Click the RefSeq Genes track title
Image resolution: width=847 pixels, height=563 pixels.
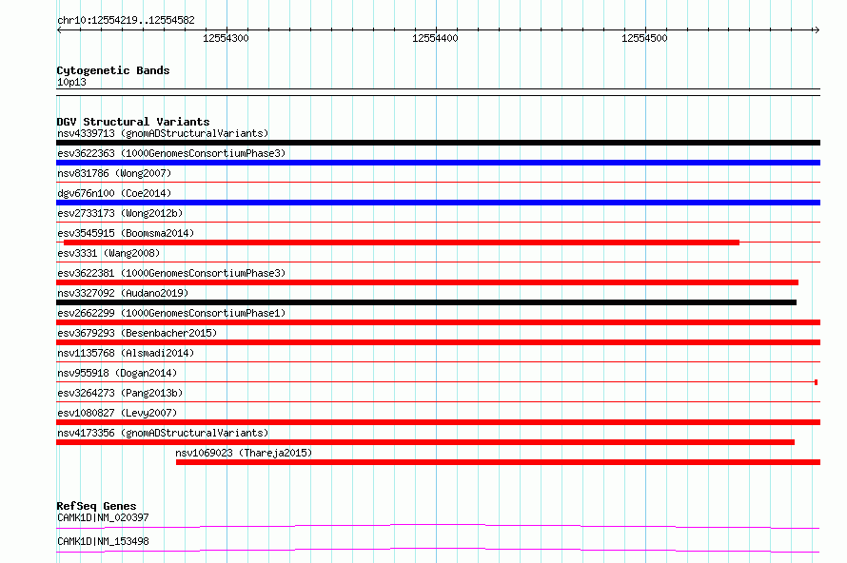pyautogui.click(x=97, y=506)
